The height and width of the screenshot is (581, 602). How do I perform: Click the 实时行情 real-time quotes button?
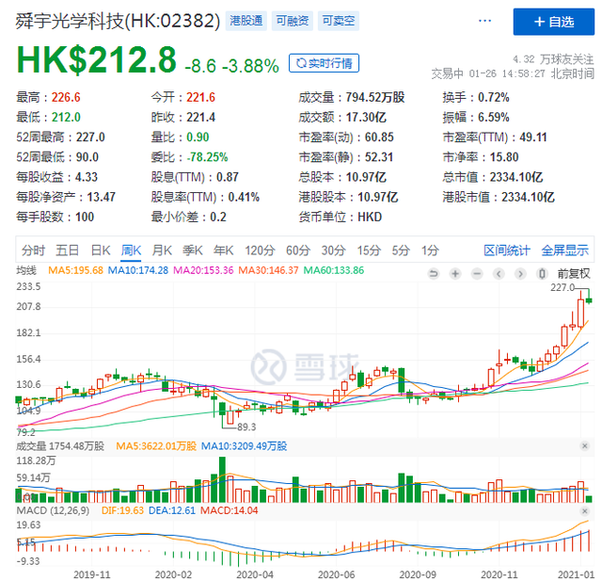[324, 63]
